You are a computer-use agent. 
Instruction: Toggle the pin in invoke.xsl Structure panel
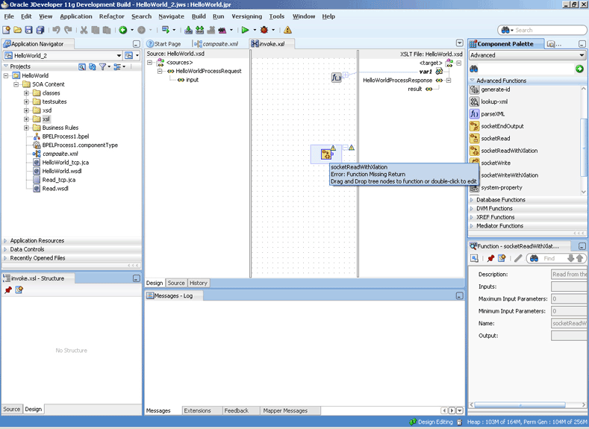(x=8, y=289)
